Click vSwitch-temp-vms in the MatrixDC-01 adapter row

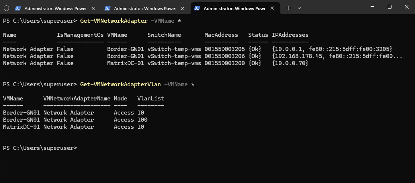click(x=174, y=63)
